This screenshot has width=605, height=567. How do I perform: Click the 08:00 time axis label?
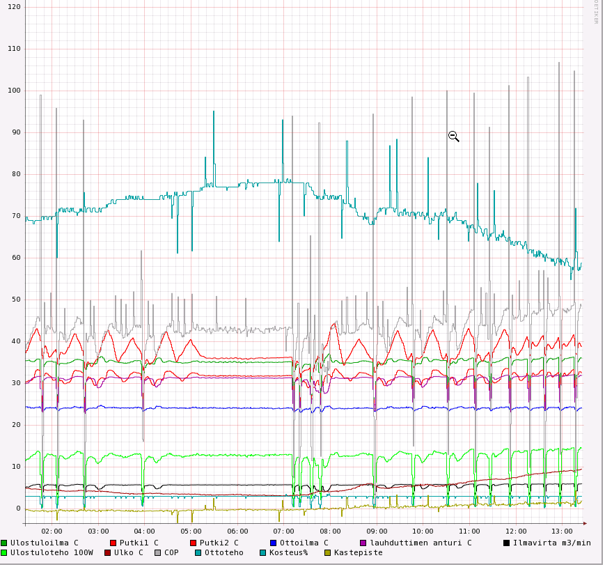click(330, 533)
